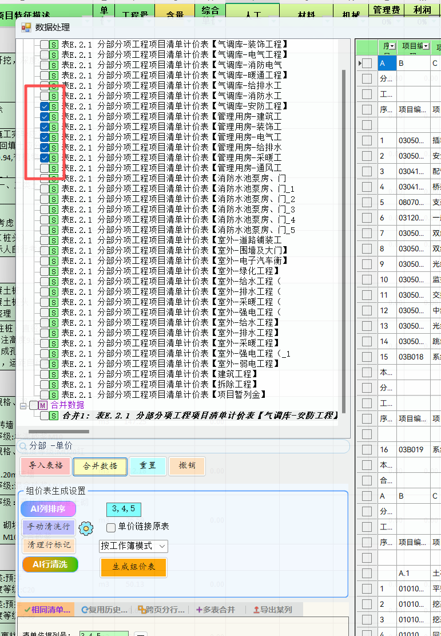Click the 管理费 column header in the spreadsheet
Viewport: 441px width, 636px height.
[387, 10]
